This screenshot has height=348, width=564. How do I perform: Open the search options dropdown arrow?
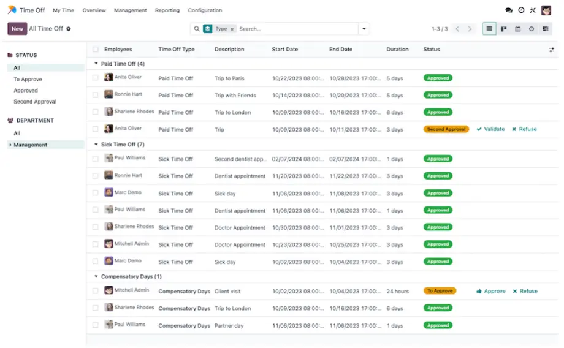pos(365,29)
